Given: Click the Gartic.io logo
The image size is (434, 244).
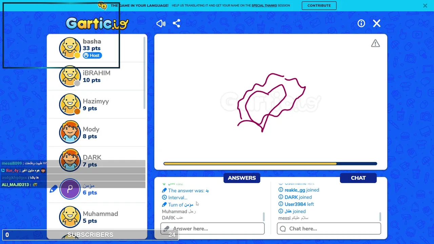Looking at the screenshot, I should pos(97,23).
